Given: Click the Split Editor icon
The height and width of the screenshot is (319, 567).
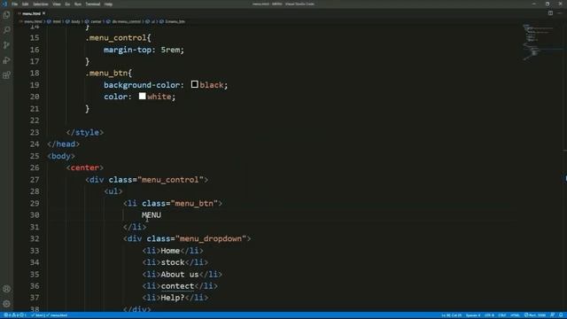Looking at the screenshot, I should 550,13.
